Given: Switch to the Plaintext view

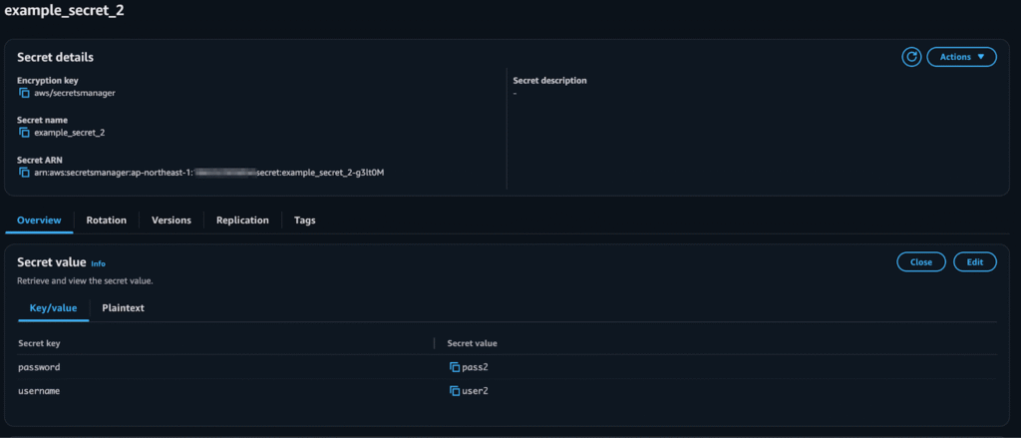Looking at the screenshot, I should (123, 308).
